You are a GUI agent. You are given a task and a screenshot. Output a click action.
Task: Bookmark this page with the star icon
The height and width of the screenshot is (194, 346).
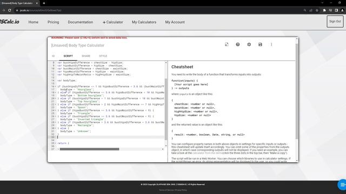pos(317,10)
